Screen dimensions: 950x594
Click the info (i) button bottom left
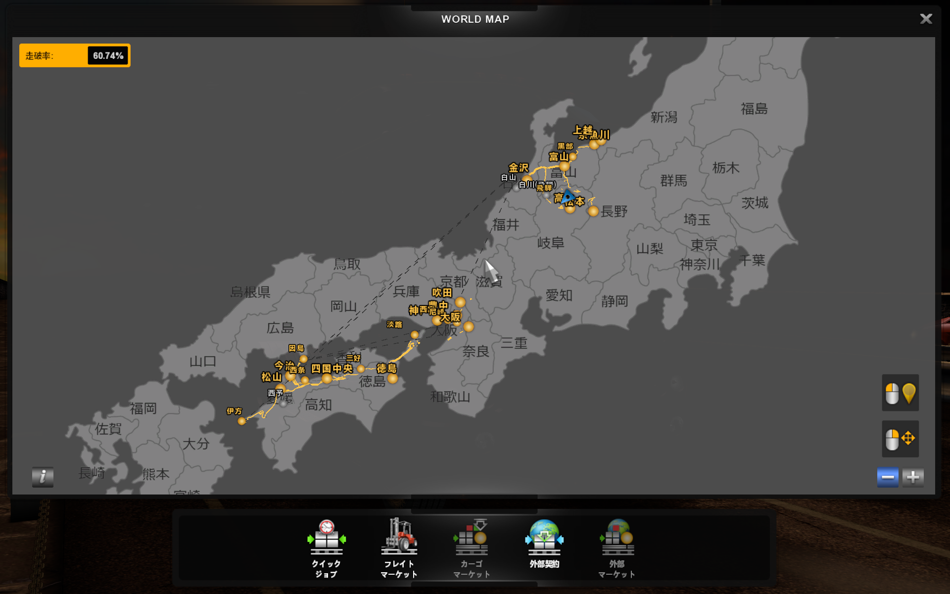pyautogui.click(x=43, y=477)
